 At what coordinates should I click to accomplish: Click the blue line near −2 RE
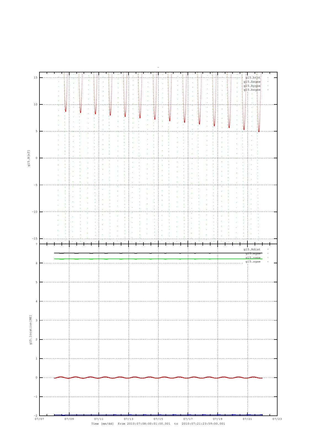[x=158, y=415]
